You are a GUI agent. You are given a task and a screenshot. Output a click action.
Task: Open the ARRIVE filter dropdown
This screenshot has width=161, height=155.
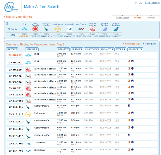click(77, 49)
